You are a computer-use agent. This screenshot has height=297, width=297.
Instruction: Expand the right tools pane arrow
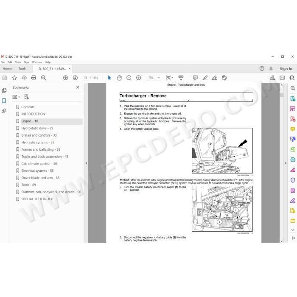pos(286,163)
